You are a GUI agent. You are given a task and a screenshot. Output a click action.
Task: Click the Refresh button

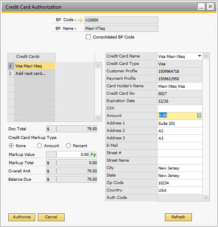tap(178, 217)
